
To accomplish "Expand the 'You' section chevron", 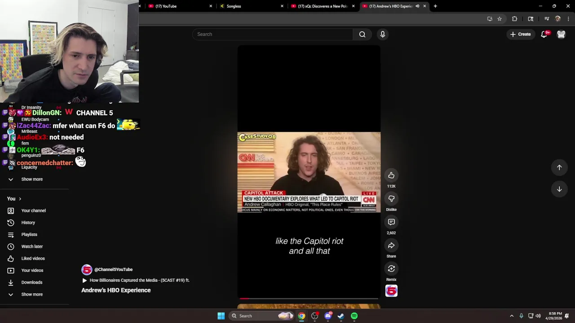I will (20, 199).
